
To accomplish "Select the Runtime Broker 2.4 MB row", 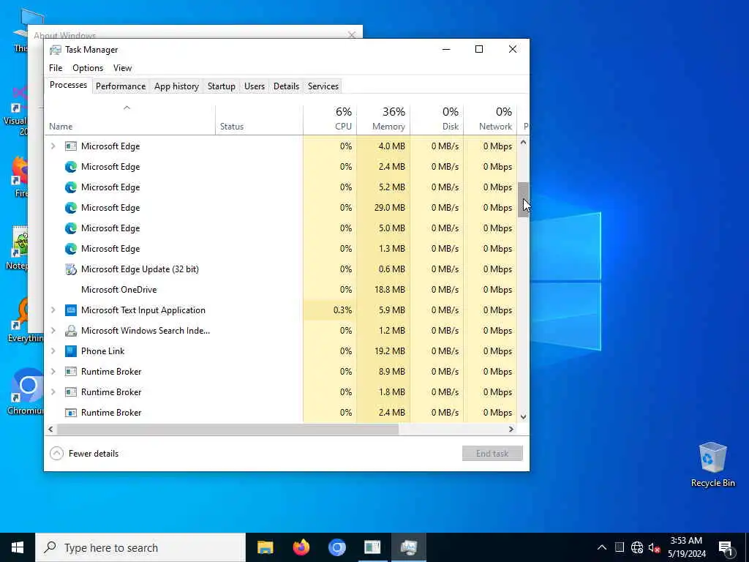I will [x=280, y=413].
